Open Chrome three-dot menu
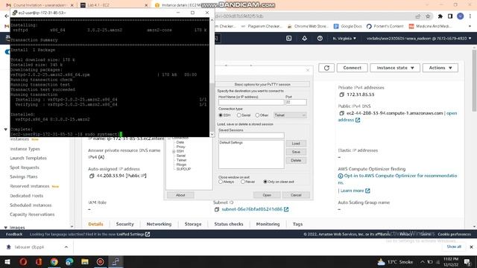This screenshot has height=268, width=477. [x=470, y=16]
